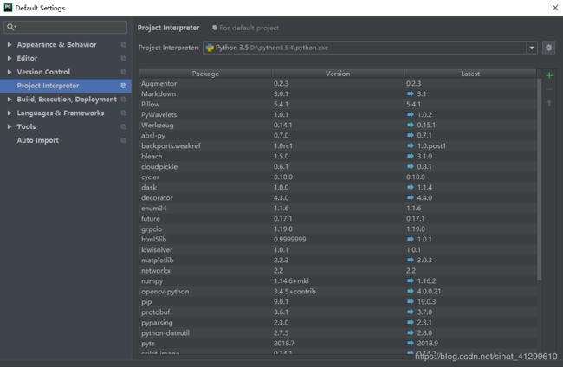Click the Latest column header
563x367 pixels.
[x=470, y=74]
